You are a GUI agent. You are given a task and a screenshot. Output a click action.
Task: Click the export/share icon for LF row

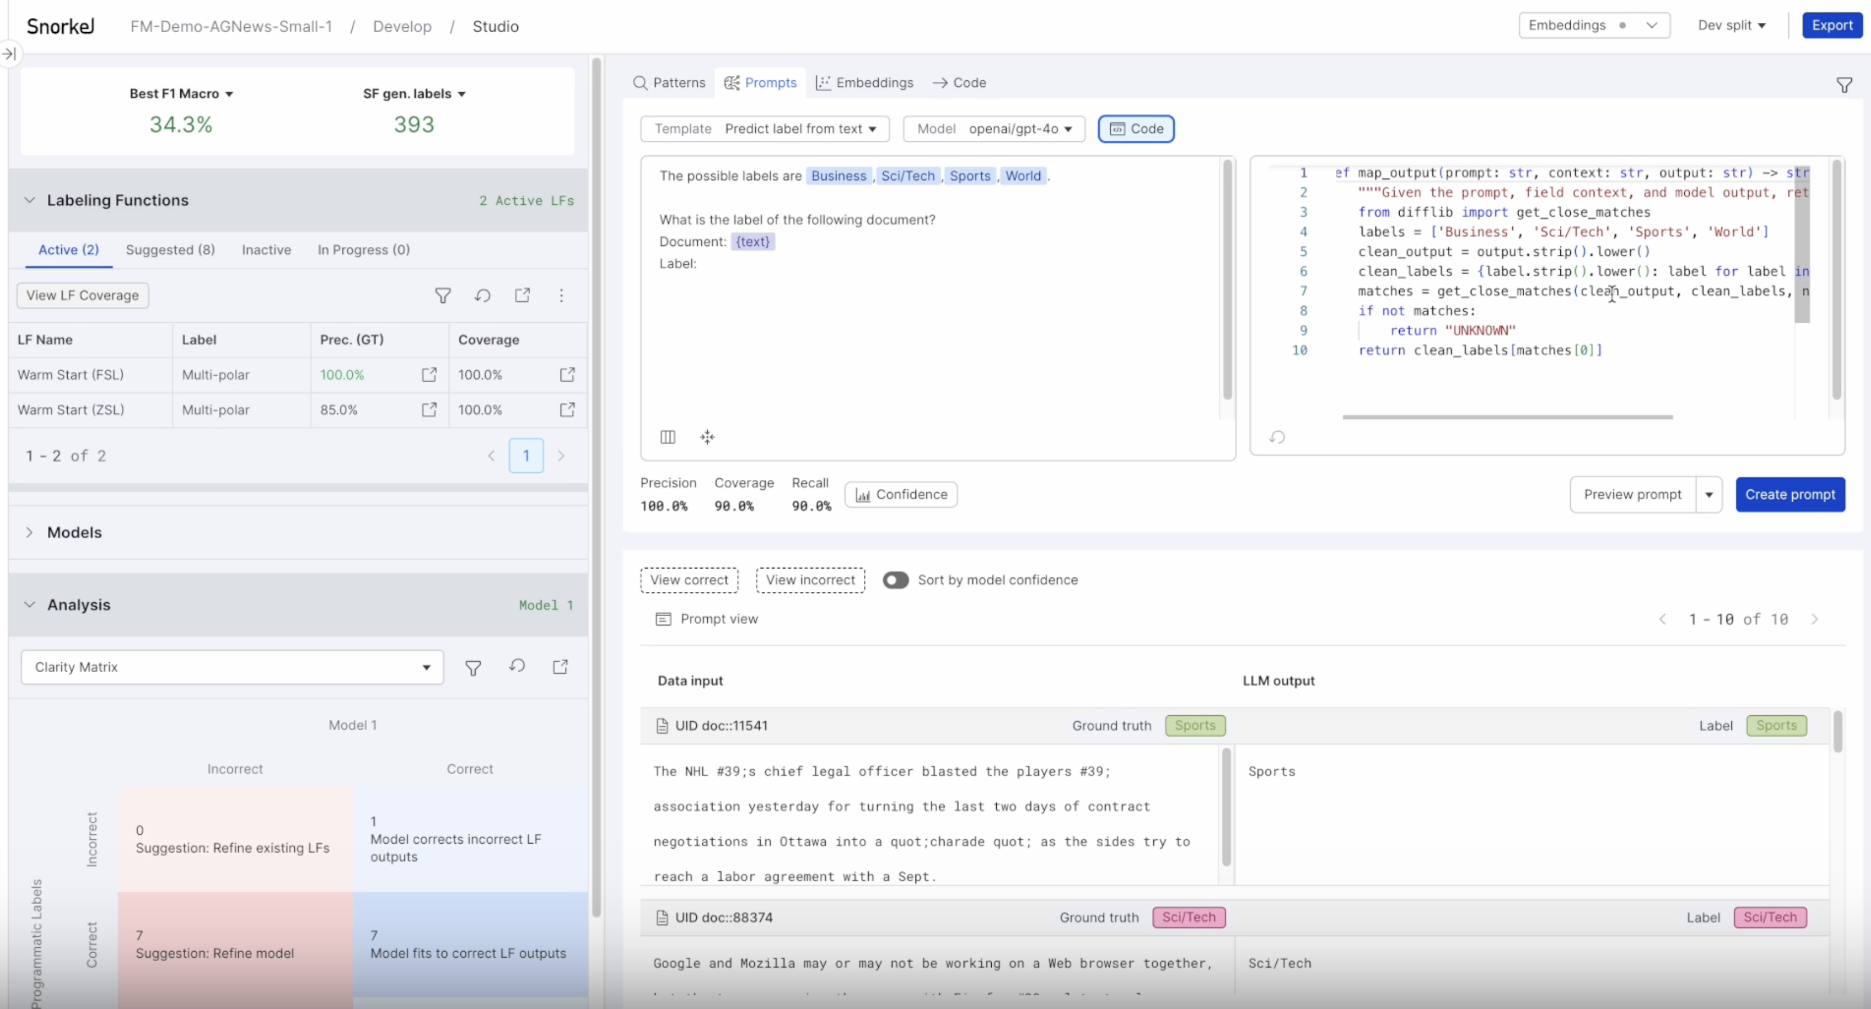(429, 374)
